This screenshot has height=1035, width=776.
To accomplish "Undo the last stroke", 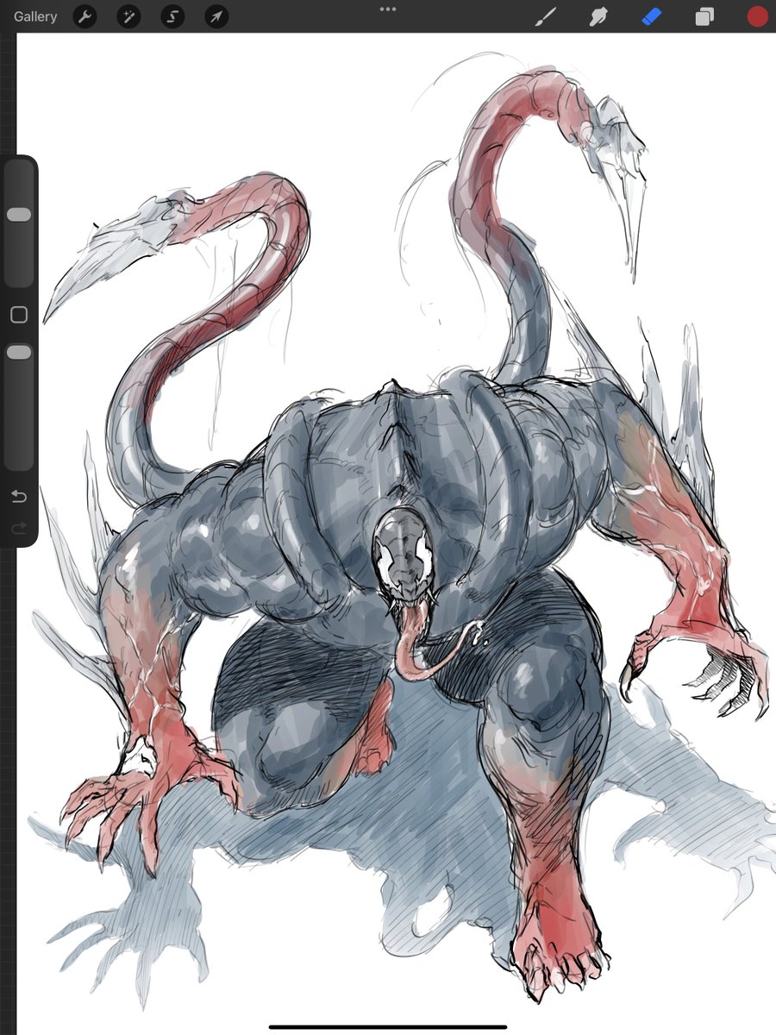I will (19, 496).
